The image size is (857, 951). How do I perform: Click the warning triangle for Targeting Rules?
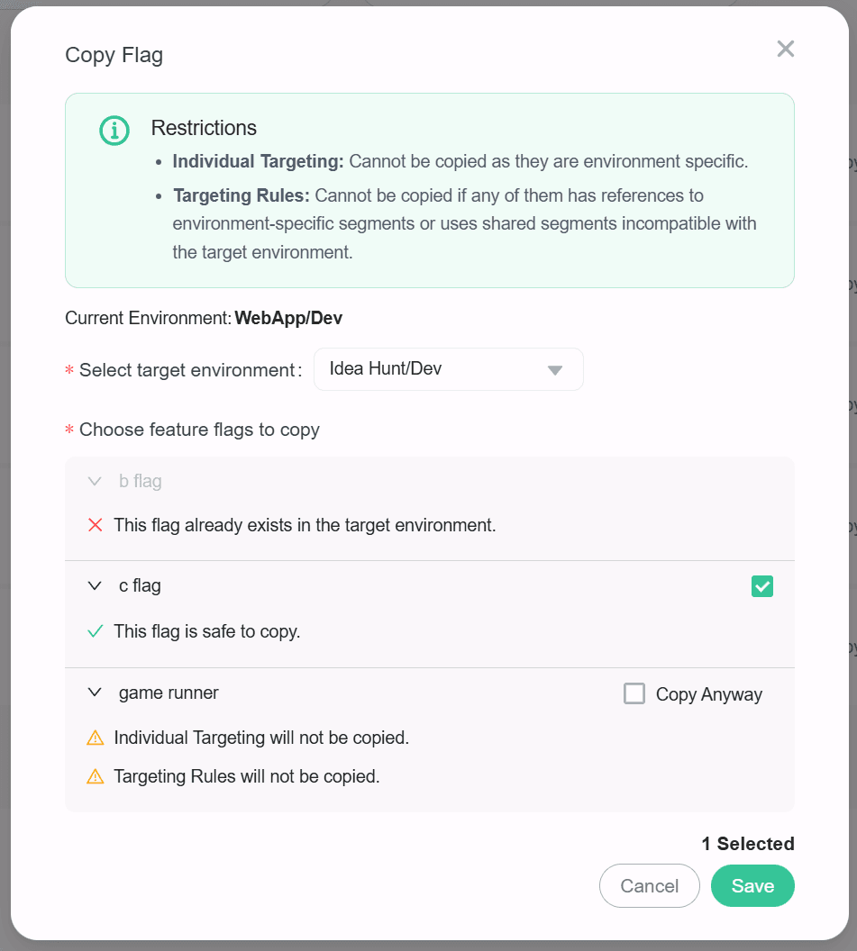click(x=96, y=776)
